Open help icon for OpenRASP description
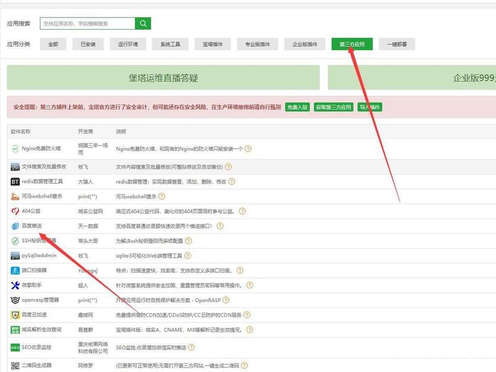This screenshot has height=372, width=496. pyautogui.click(x=226, y=300)
